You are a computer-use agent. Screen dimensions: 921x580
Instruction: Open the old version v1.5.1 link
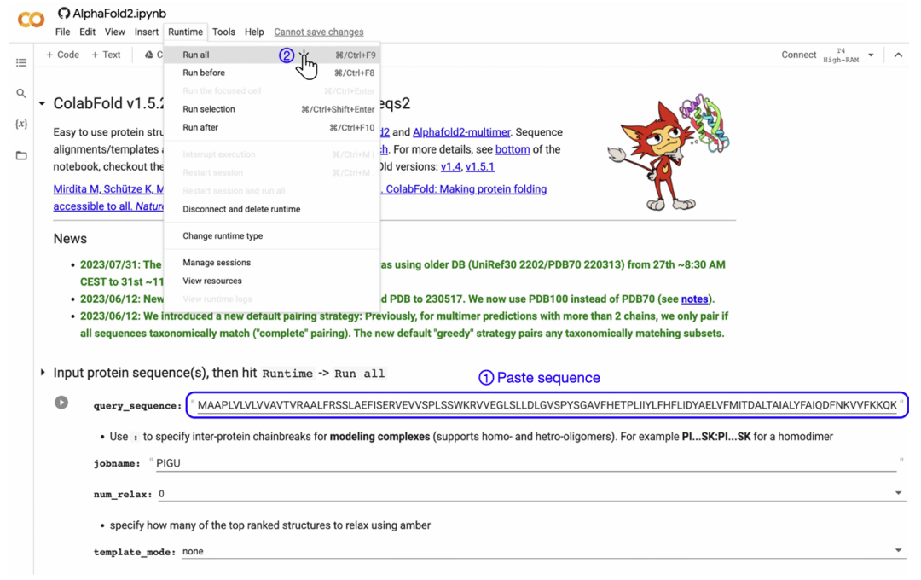480,166
